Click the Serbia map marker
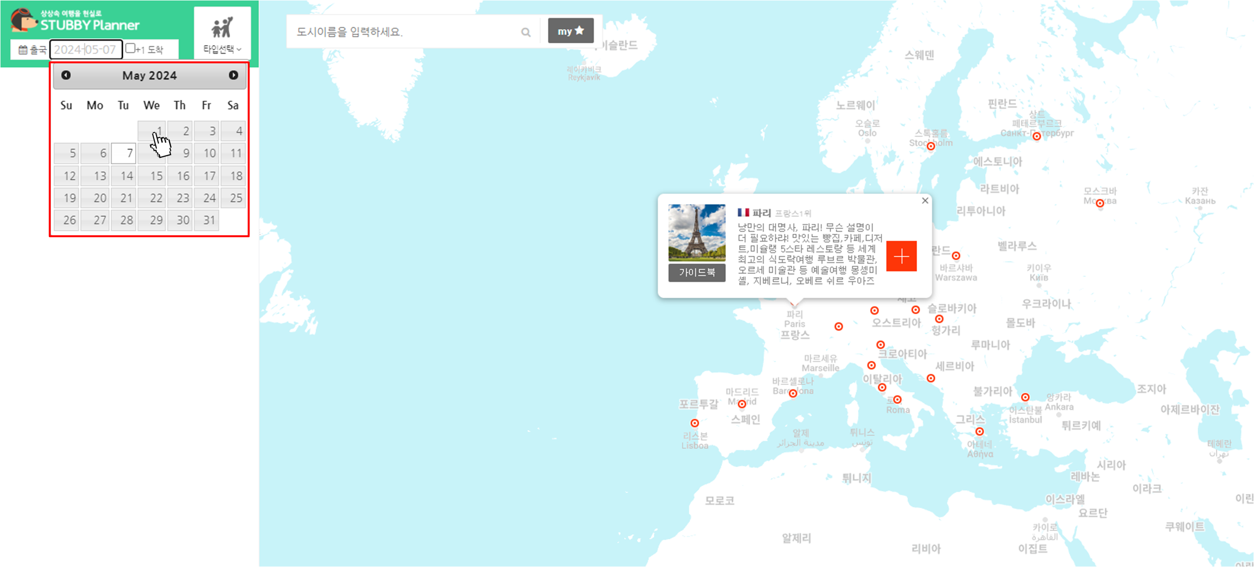This screenshot has width=1254, height=567. pyautogui.click(x=931, y=378)
